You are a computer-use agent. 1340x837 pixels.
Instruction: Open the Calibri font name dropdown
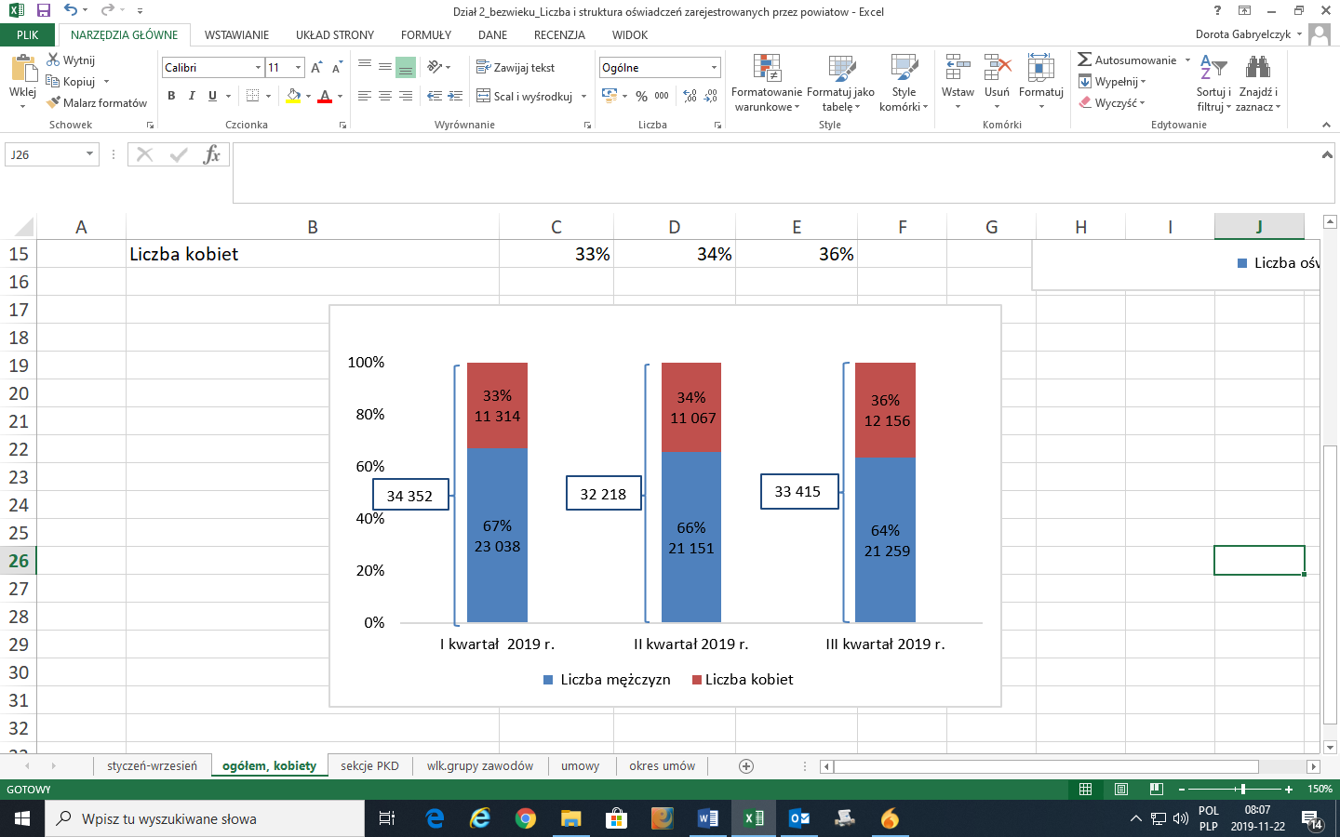(x=258, y=68)
